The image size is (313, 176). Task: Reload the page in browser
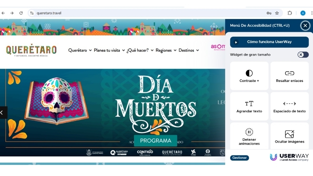pyautogui.click(x=21, y=13)
